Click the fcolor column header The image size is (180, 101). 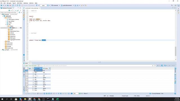(x=47, y=68)
